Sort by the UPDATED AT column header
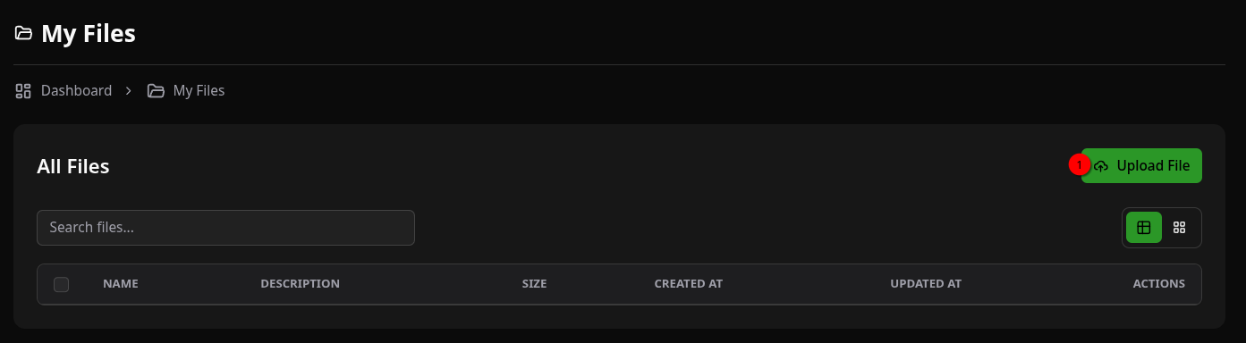This screenshot has height=343, width=1246. [926, 284]
